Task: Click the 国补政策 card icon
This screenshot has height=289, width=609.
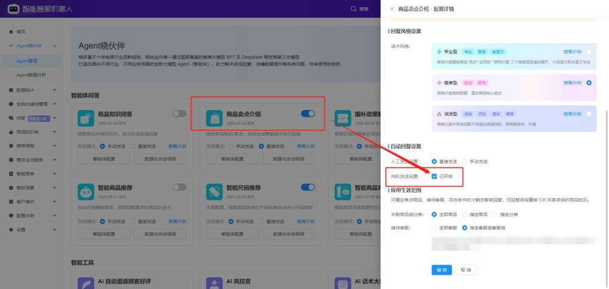Action: click(343, 118)
